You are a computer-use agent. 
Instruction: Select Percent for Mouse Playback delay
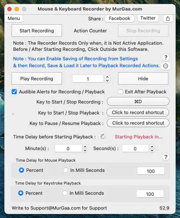click(21, 170)
